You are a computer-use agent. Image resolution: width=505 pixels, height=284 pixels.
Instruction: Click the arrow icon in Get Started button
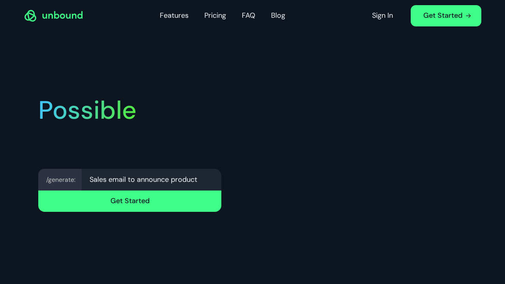[x=468, y=16]
